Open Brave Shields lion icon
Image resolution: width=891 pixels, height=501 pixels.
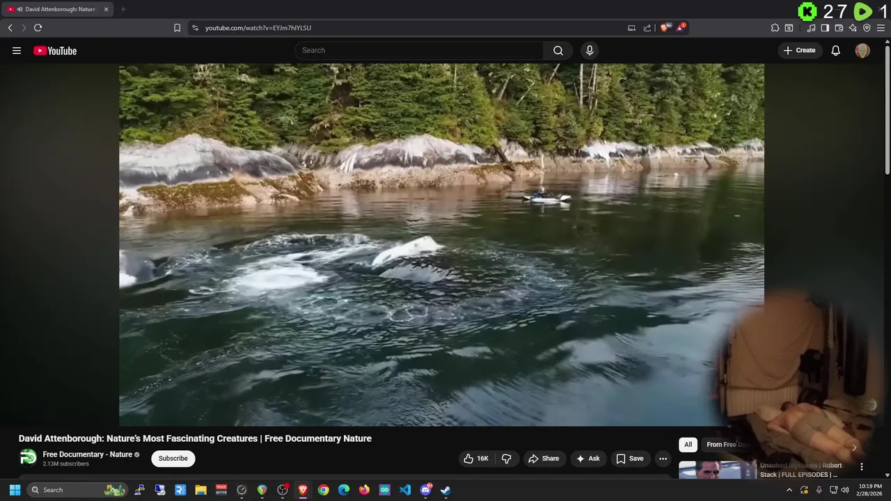pyautogui.click(x=665, y=28)
